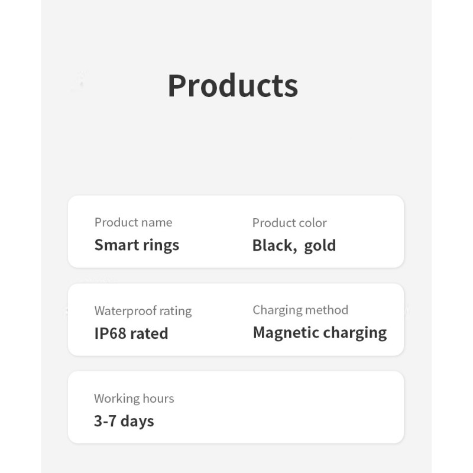Click the 3-7 number range
The image size is (473, 473).
(106, 421)
